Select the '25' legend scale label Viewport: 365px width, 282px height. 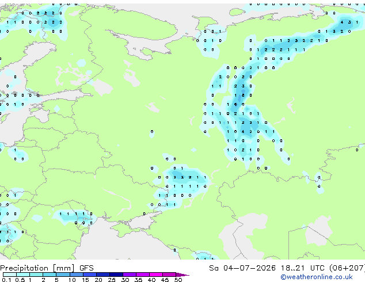[x=112, y=280]
